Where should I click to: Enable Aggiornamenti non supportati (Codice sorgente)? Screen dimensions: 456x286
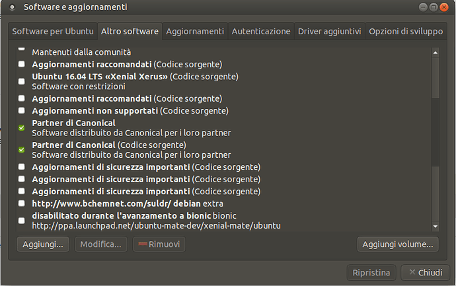click(x=22, y=110)
